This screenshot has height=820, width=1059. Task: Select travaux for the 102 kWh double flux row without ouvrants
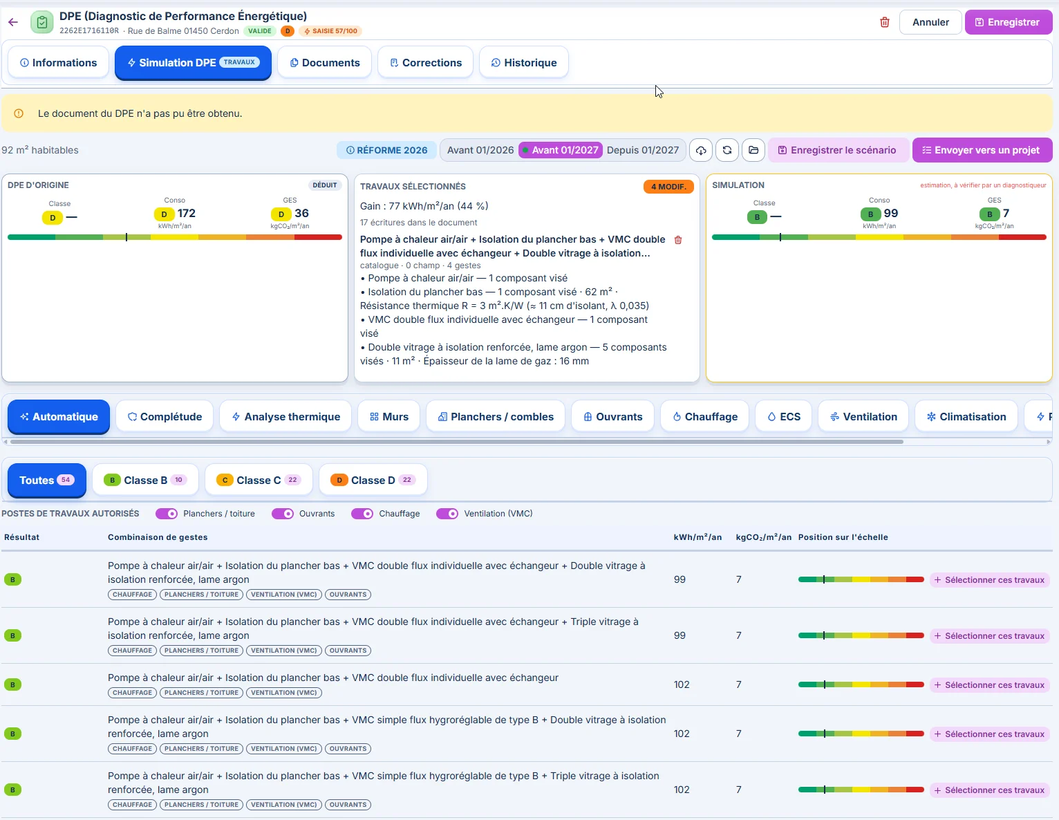point(989,685)
